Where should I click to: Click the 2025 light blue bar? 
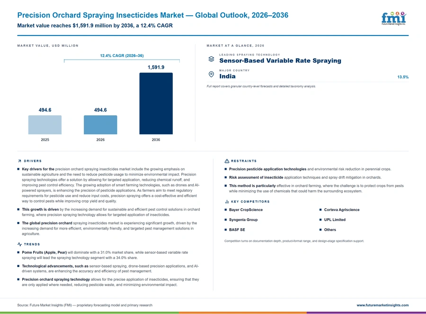[45, 125]
